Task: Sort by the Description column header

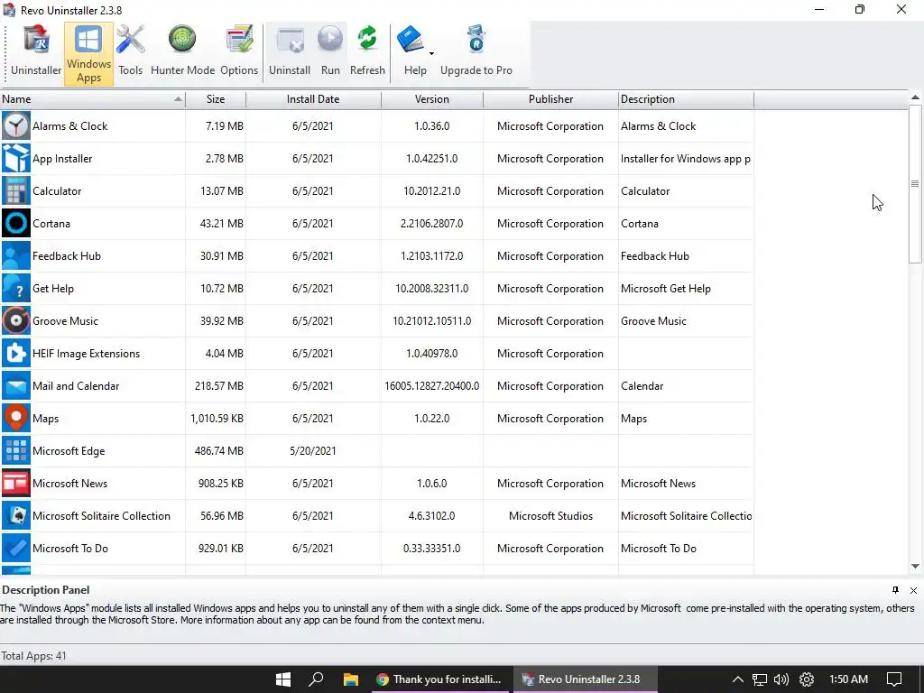Action: pos(686,99)
